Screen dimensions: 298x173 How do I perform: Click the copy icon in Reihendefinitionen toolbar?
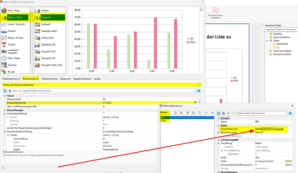[x=193, y=113]
